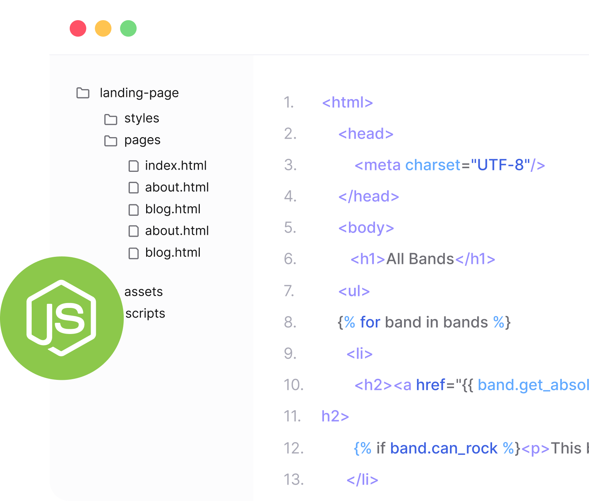Click the "All Bands" heading text
This screenshot has width=589, height=501.
(420, 259)
